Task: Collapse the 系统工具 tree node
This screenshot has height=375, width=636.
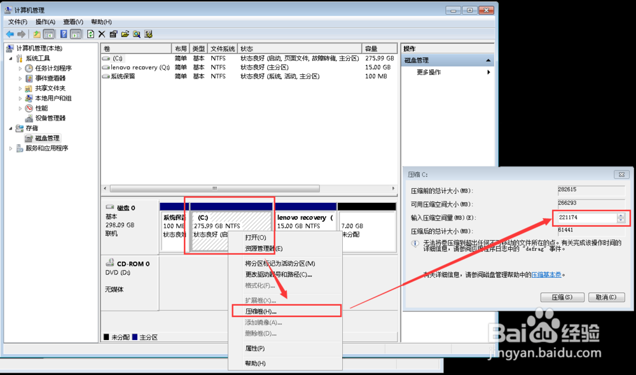Action: (x=11, y=58)
